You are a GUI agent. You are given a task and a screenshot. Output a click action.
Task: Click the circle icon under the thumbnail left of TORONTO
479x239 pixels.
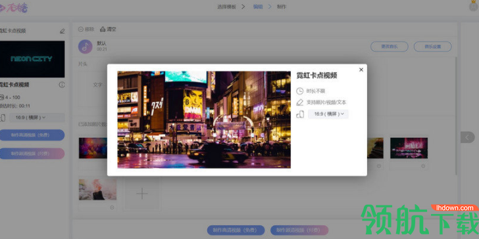coord(379,166)
